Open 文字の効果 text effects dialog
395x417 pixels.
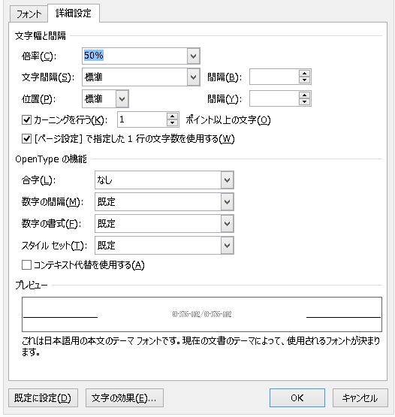pyautogui.click(x=125, y=398)
